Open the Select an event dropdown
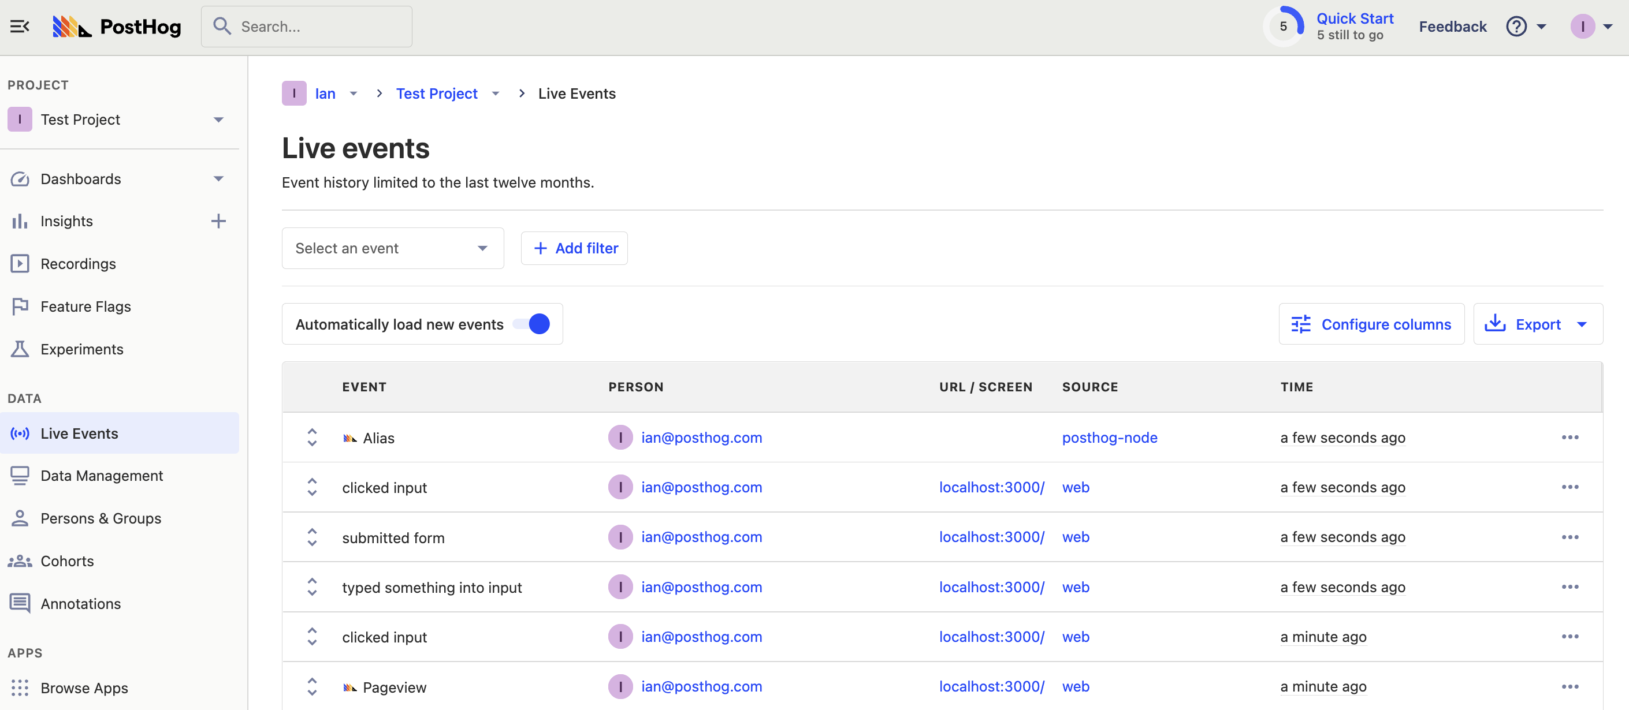Screen dimensions: 1629x710 [x=392, y=248]
